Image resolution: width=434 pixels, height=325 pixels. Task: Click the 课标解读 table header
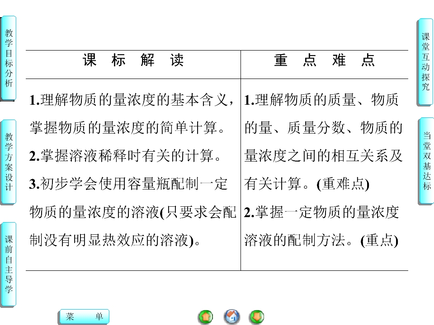pos(133,60)
